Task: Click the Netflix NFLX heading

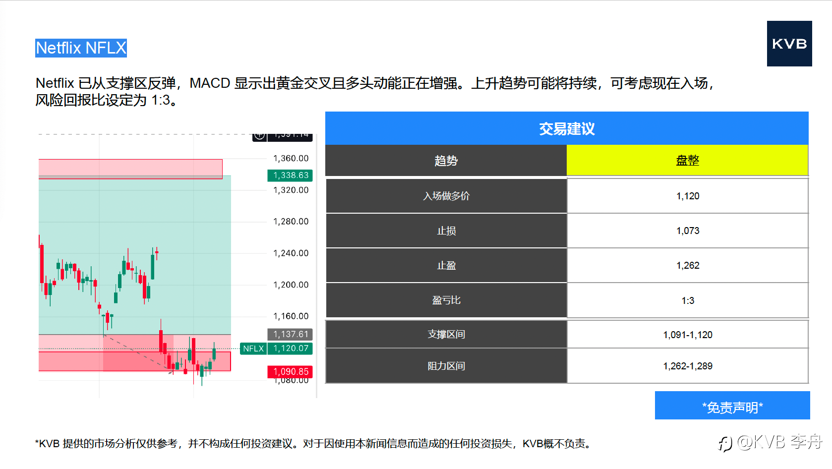Action: tap(81, 48)
